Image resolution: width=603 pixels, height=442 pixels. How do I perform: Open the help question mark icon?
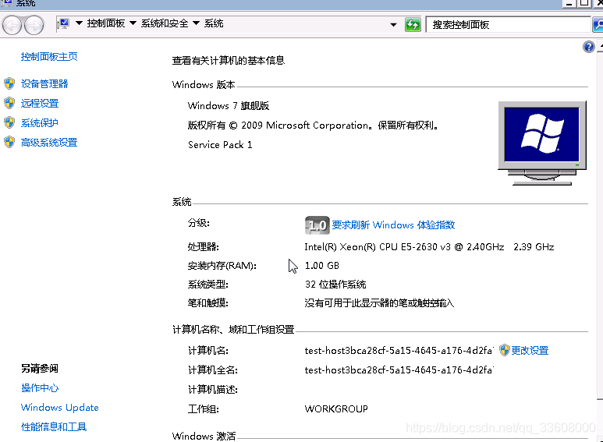point(588,47)
